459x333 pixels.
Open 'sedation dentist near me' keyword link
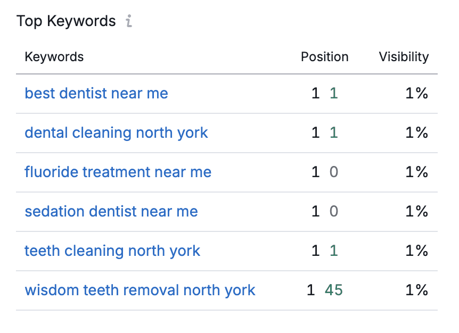111,211
